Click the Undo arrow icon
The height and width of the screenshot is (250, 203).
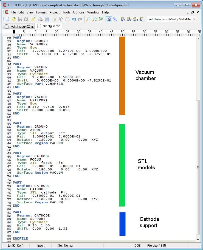point(74,19)
